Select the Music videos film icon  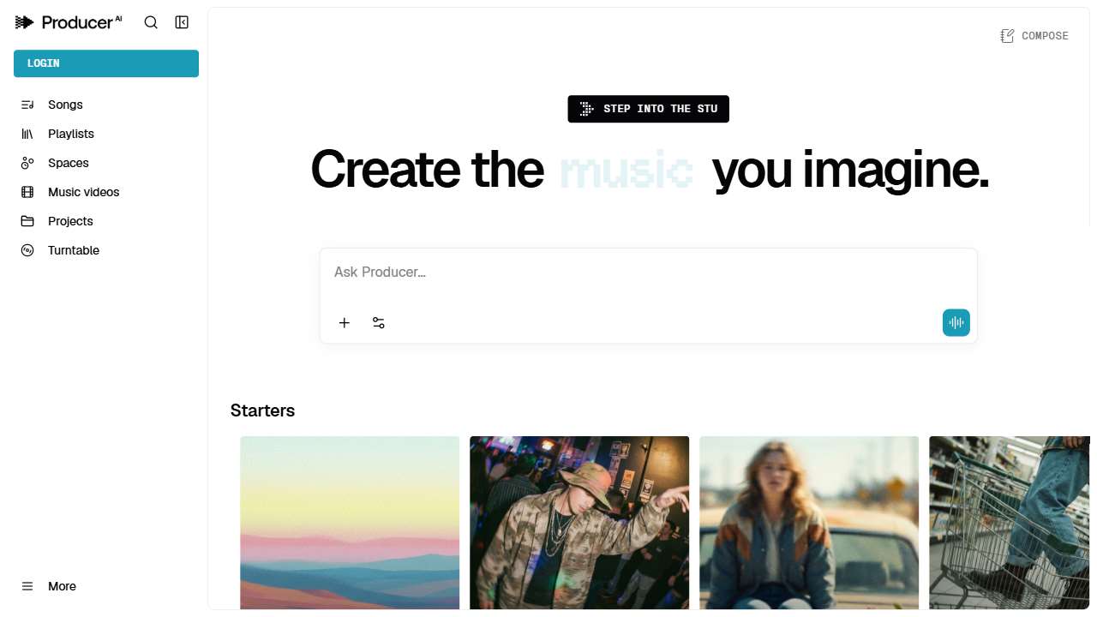coord(27,192)
